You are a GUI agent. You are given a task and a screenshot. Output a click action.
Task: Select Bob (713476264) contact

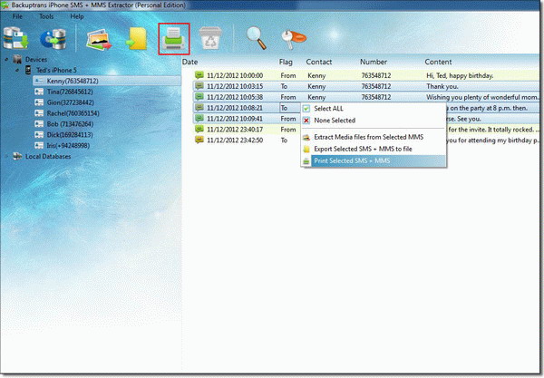(x=70, y=124)
